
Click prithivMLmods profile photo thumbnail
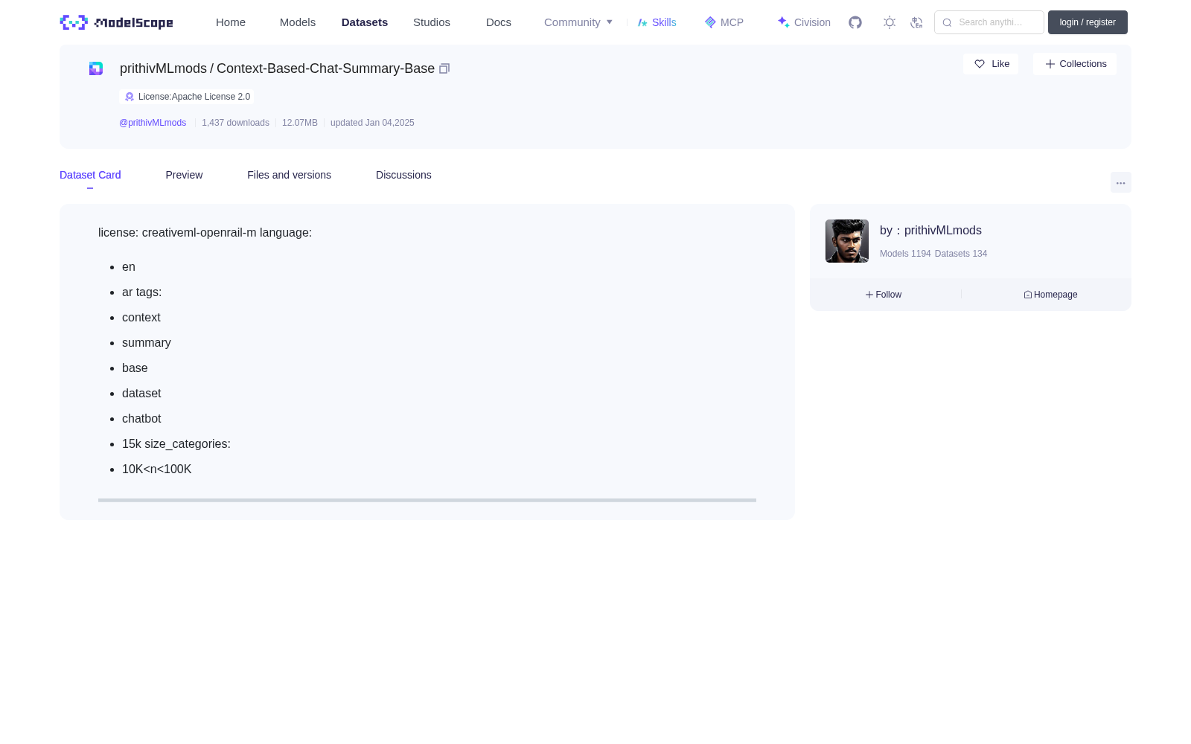point(847,241)
